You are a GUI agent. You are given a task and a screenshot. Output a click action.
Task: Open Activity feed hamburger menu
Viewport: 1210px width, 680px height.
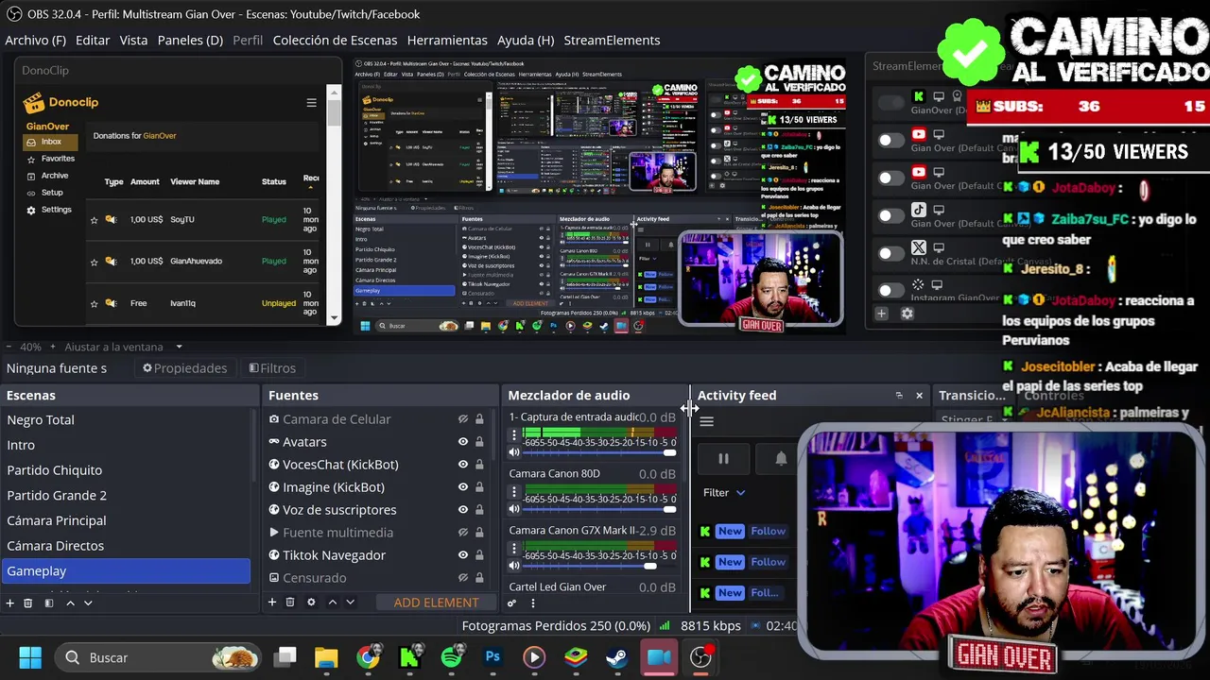[706, 422]
